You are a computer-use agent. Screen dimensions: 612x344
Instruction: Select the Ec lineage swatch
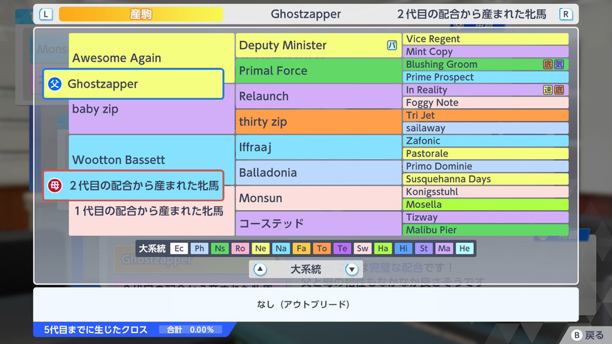coord(179,248)
